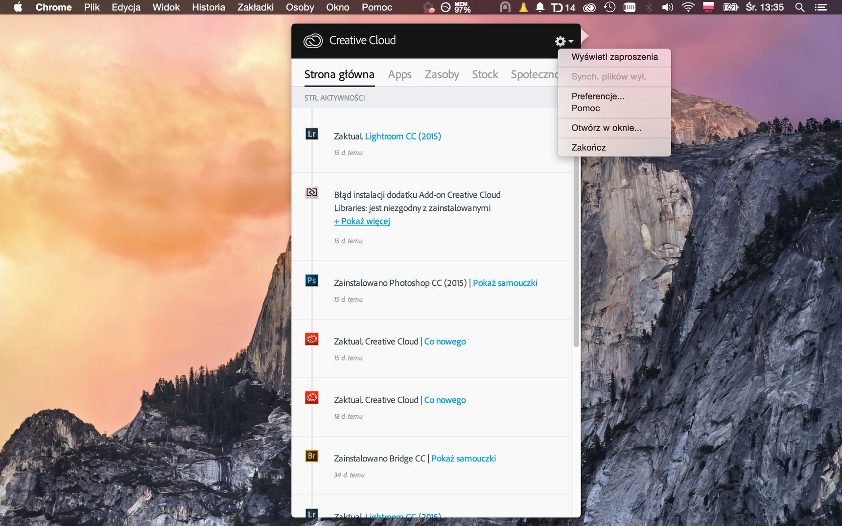842x526 pixels.
Task: Choose Wyświetl zaproszenia from the menu
Action: [614, 57]
